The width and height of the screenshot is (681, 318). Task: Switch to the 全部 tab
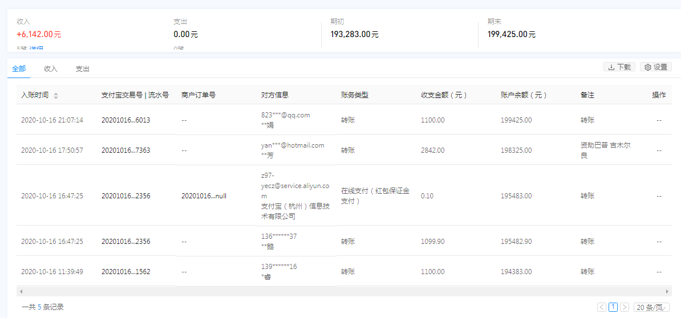click(x=19, y=69)
